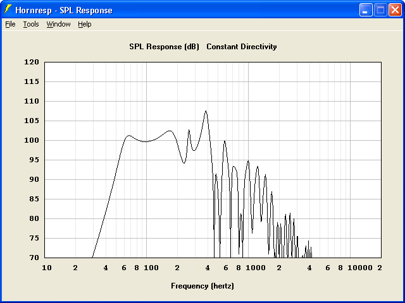This screenshot has width=405, height=303.
Task: Click the curve peak at 1000 Hz
Action: 248,161
